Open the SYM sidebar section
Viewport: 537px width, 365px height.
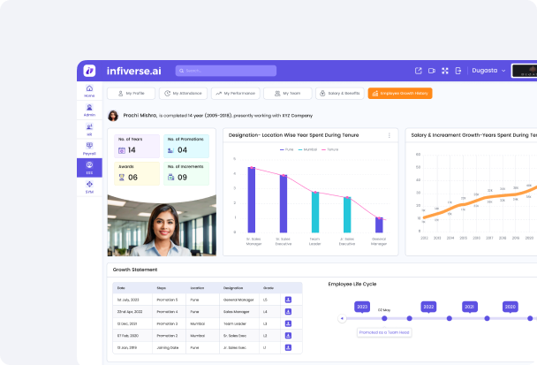click(89, 187)
